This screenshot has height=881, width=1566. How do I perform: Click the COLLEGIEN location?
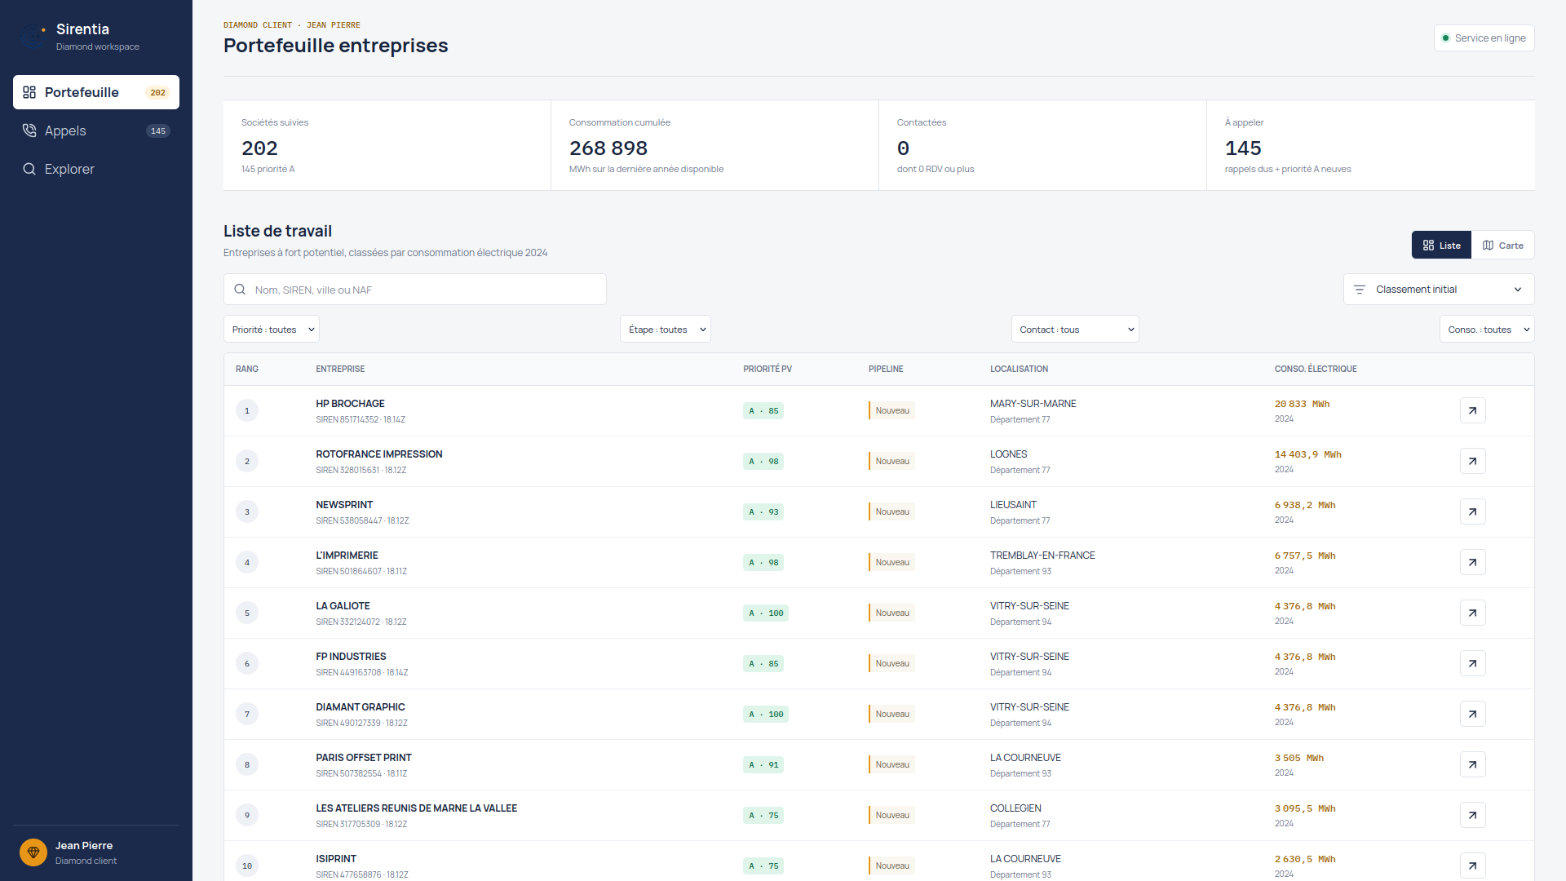(1015, 808)
